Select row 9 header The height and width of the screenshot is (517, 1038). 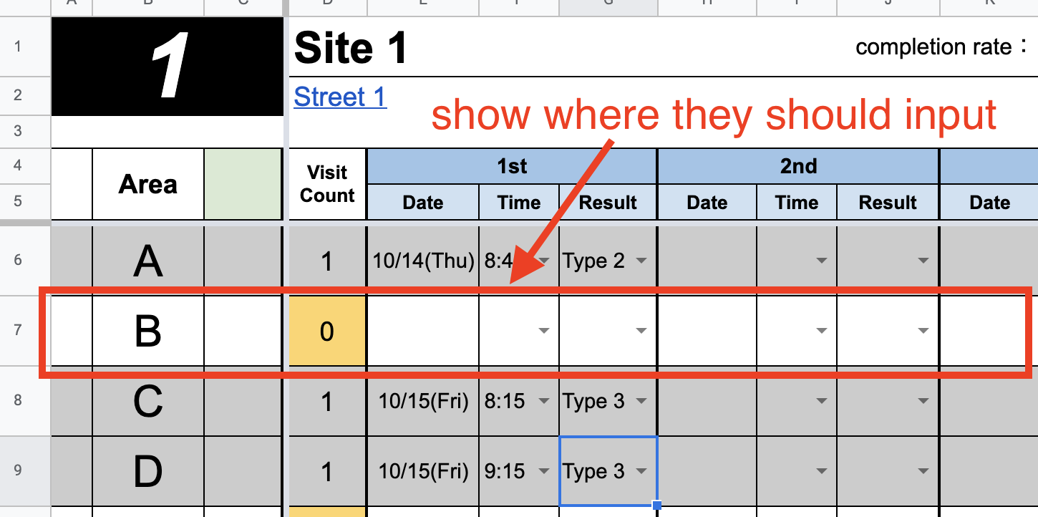point(18,471)
